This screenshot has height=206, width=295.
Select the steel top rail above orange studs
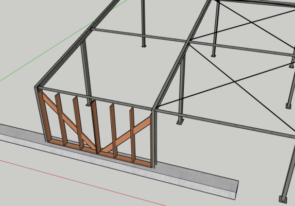pos(95,98)
